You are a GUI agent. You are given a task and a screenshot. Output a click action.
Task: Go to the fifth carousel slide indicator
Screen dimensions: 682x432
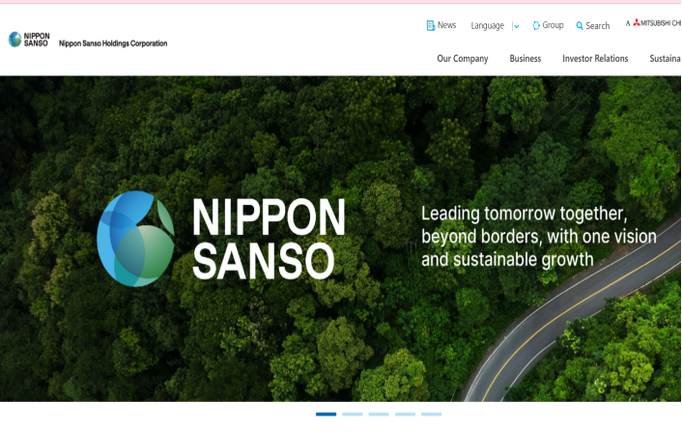(x=431, y=414)
